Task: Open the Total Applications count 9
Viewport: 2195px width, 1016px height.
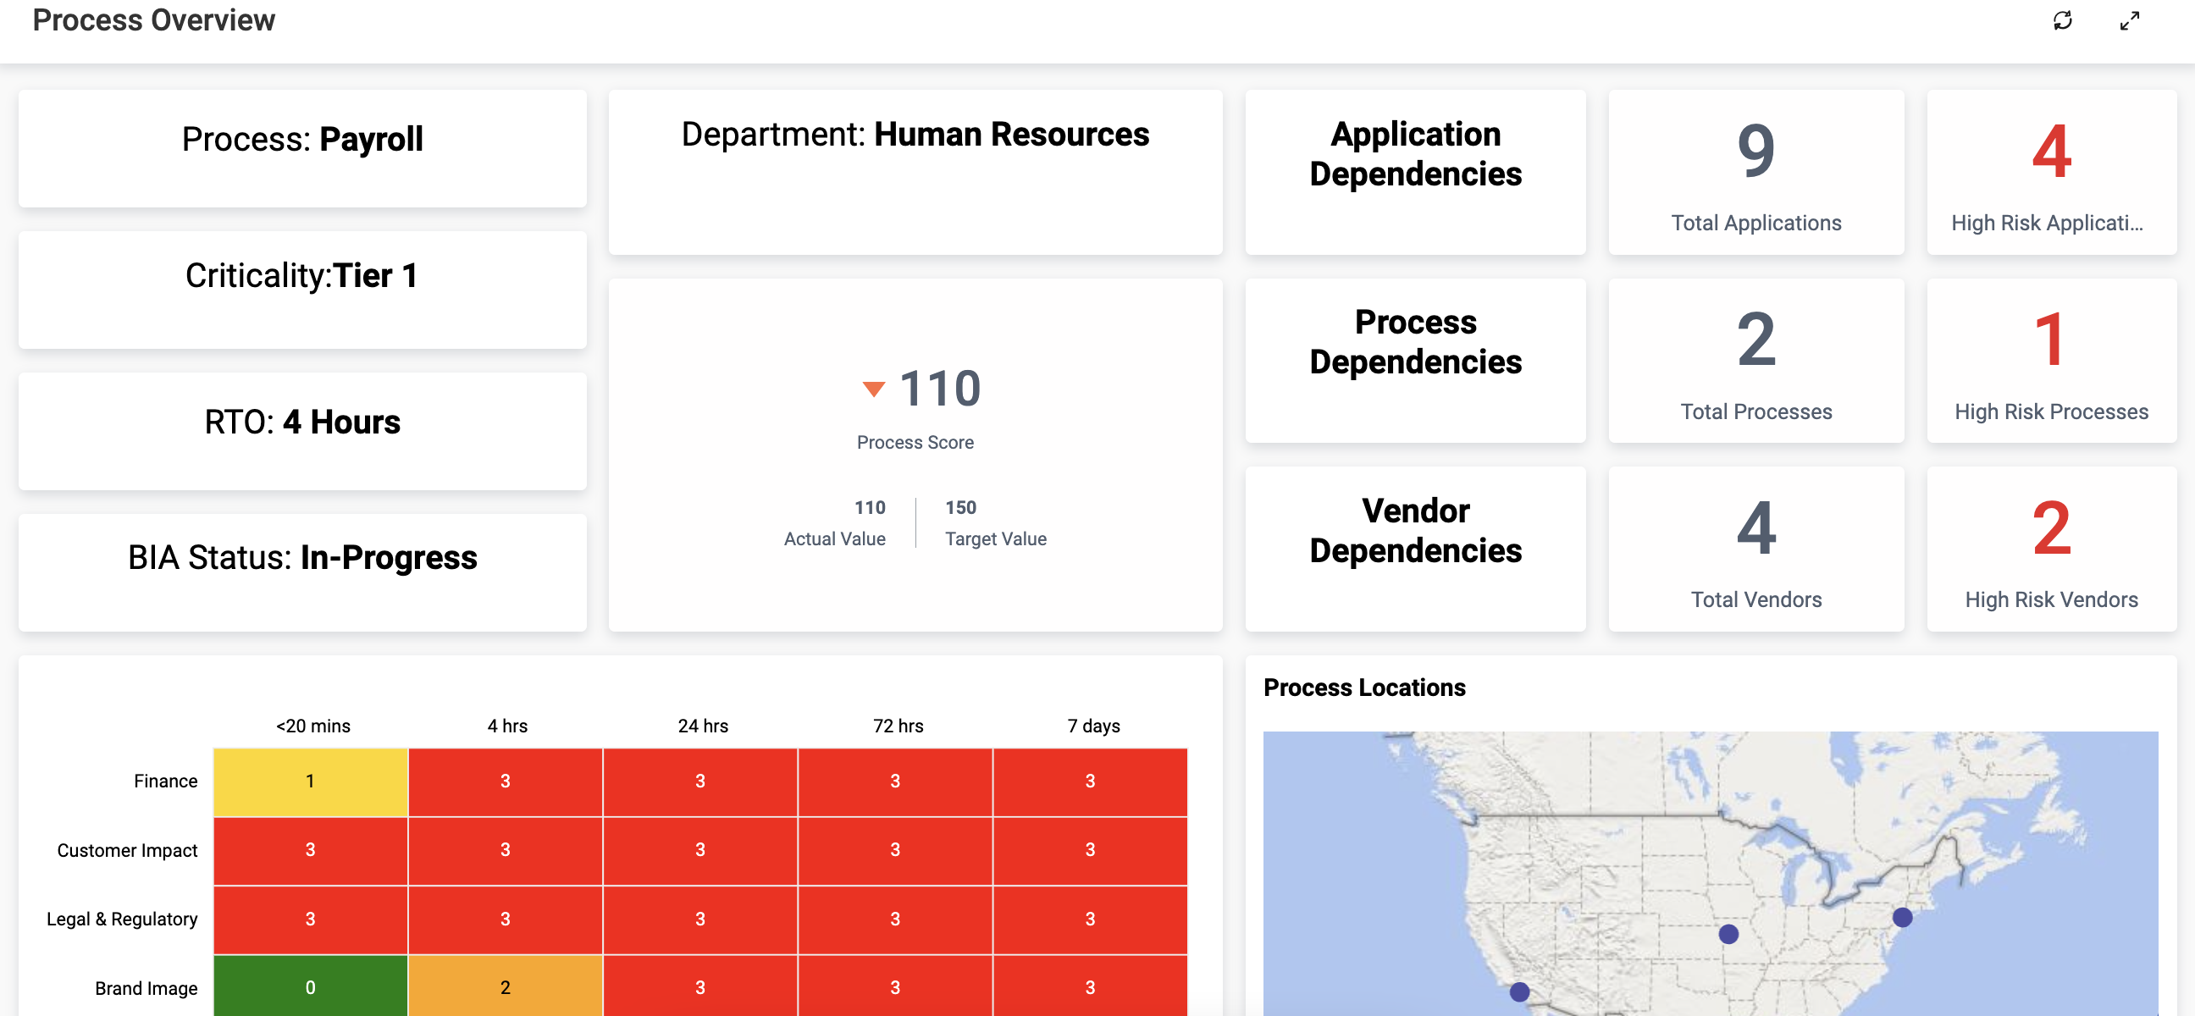Action: point(1755,152)
